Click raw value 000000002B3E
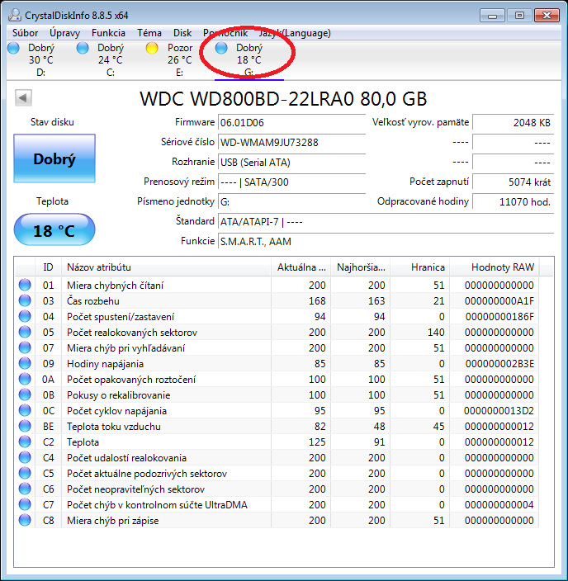Viewport: 568px width, 581px height. [x=499, y=364]
